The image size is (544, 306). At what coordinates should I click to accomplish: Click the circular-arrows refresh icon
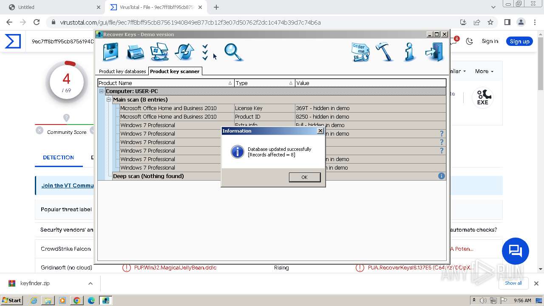point(184,52)
